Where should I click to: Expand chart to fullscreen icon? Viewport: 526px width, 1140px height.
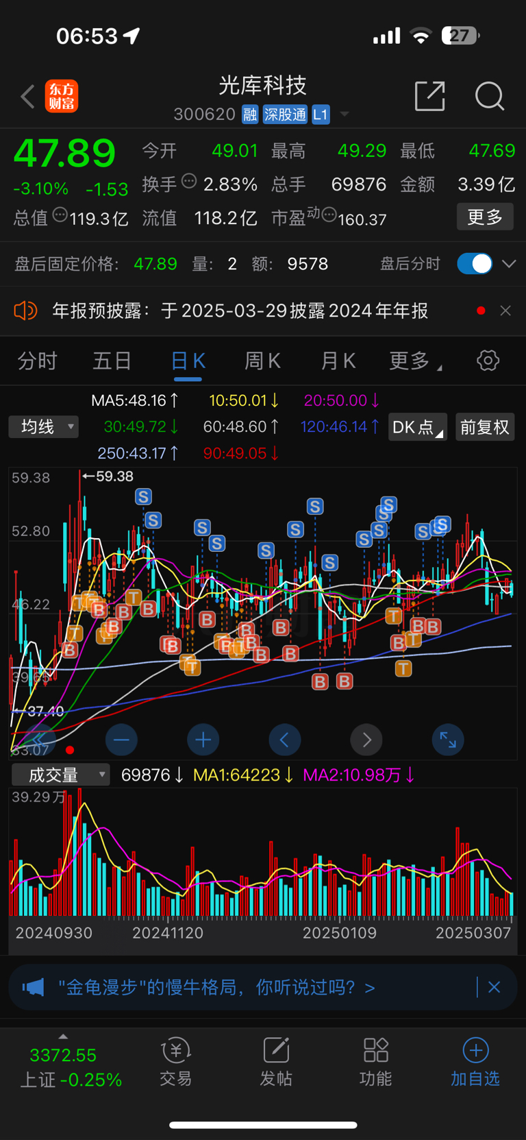coord(448,740)
